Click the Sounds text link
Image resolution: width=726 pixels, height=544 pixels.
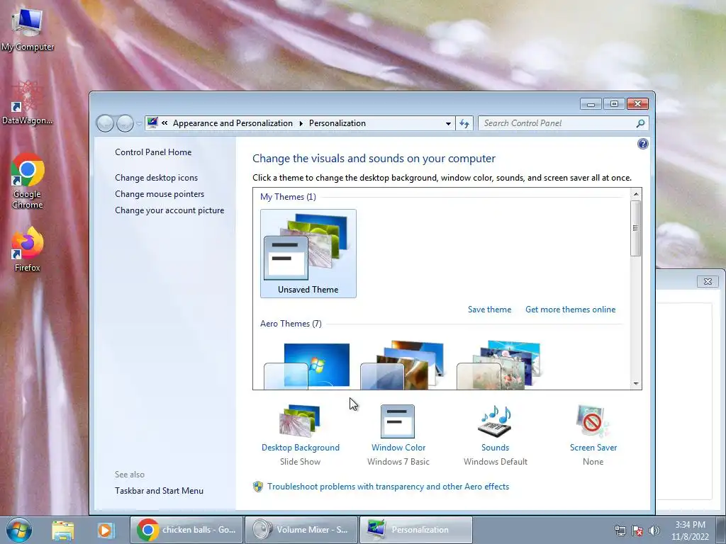[495, 448]
